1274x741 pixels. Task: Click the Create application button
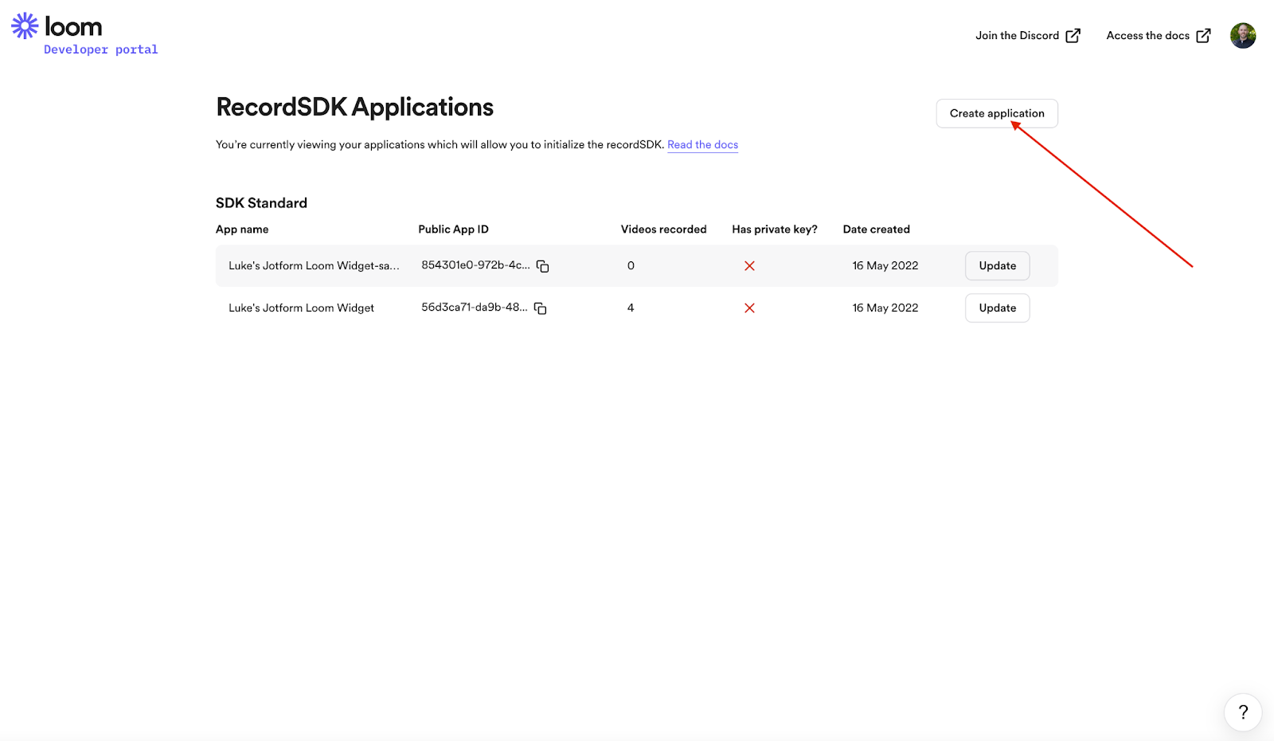[x=997, y=113]
